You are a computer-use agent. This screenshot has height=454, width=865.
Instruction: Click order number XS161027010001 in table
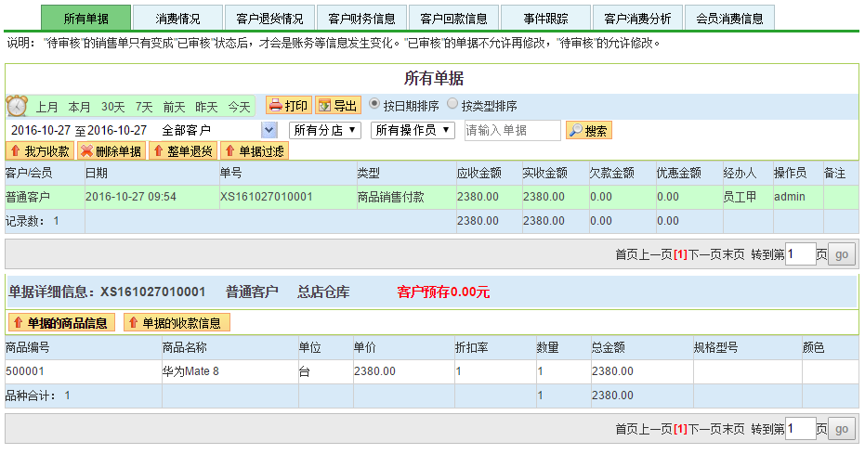[x=266, y=197]
